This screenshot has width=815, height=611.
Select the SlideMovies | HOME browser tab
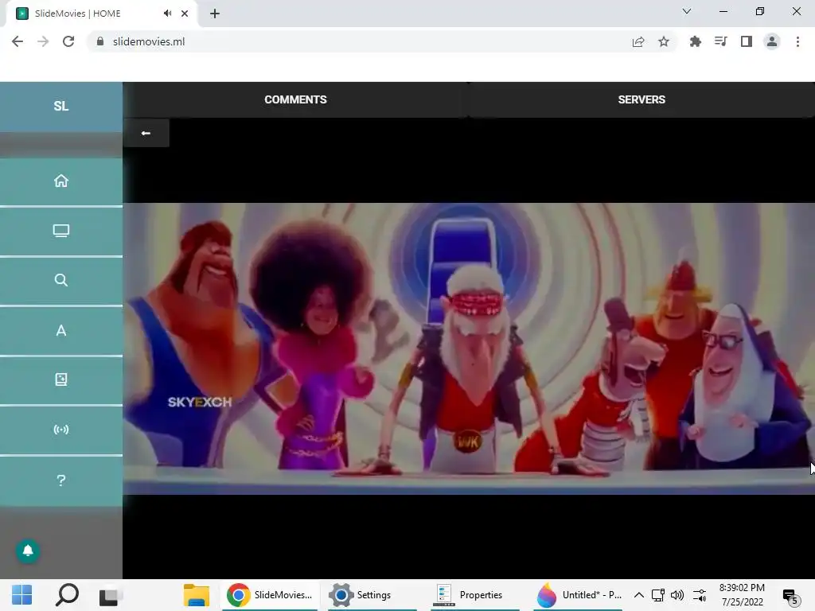[101, 14]
